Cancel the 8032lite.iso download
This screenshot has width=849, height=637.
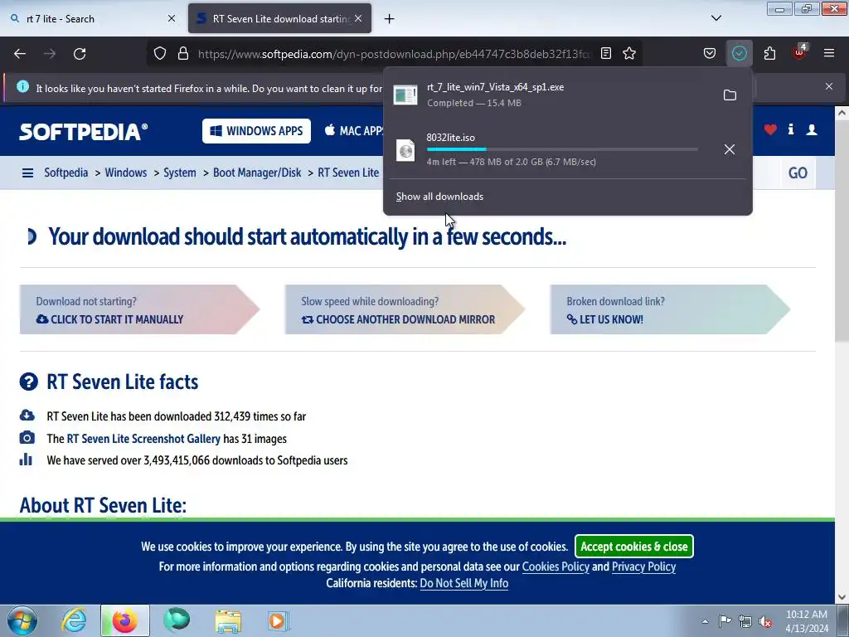pos(730,149)
